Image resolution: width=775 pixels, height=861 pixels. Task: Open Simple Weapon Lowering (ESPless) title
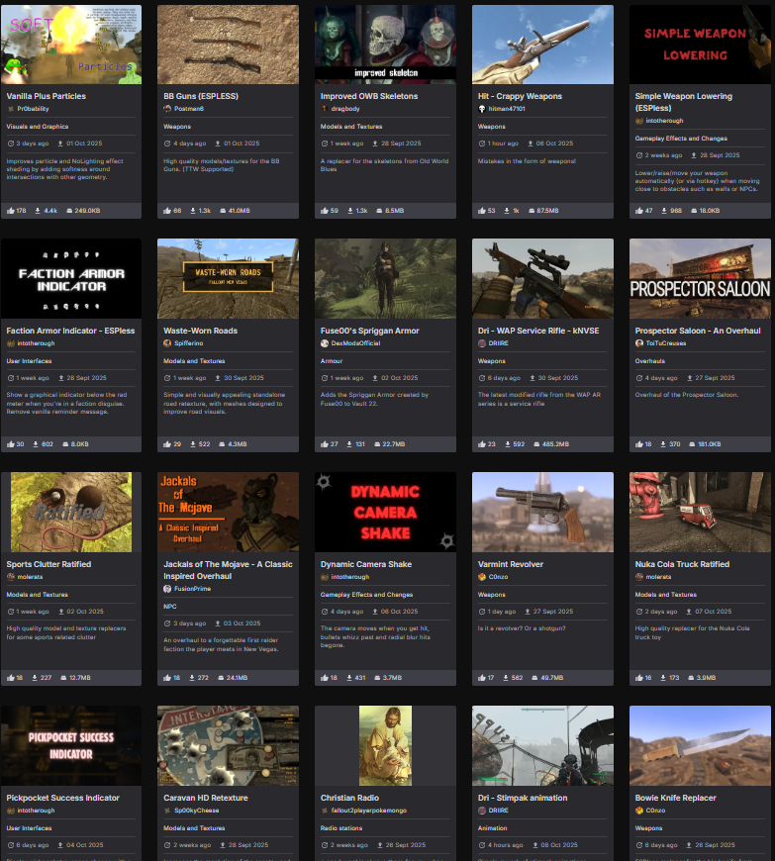coord(683,102)
